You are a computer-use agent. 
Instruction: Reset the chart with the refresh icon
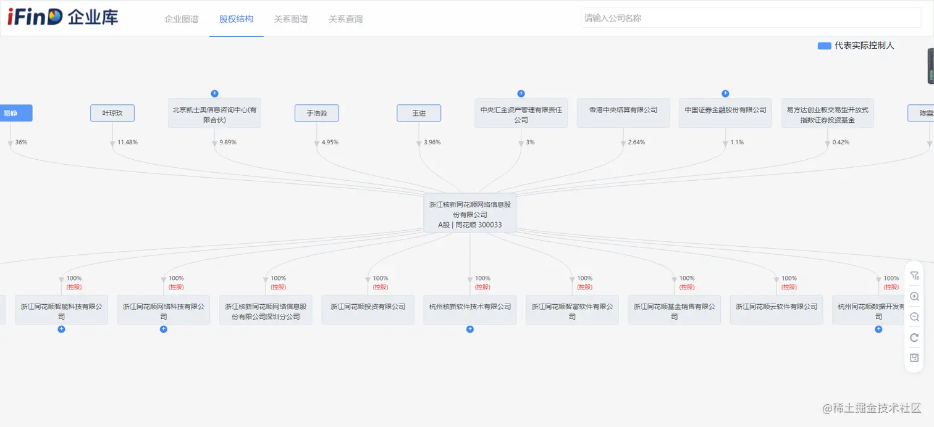tap(915, 338)
